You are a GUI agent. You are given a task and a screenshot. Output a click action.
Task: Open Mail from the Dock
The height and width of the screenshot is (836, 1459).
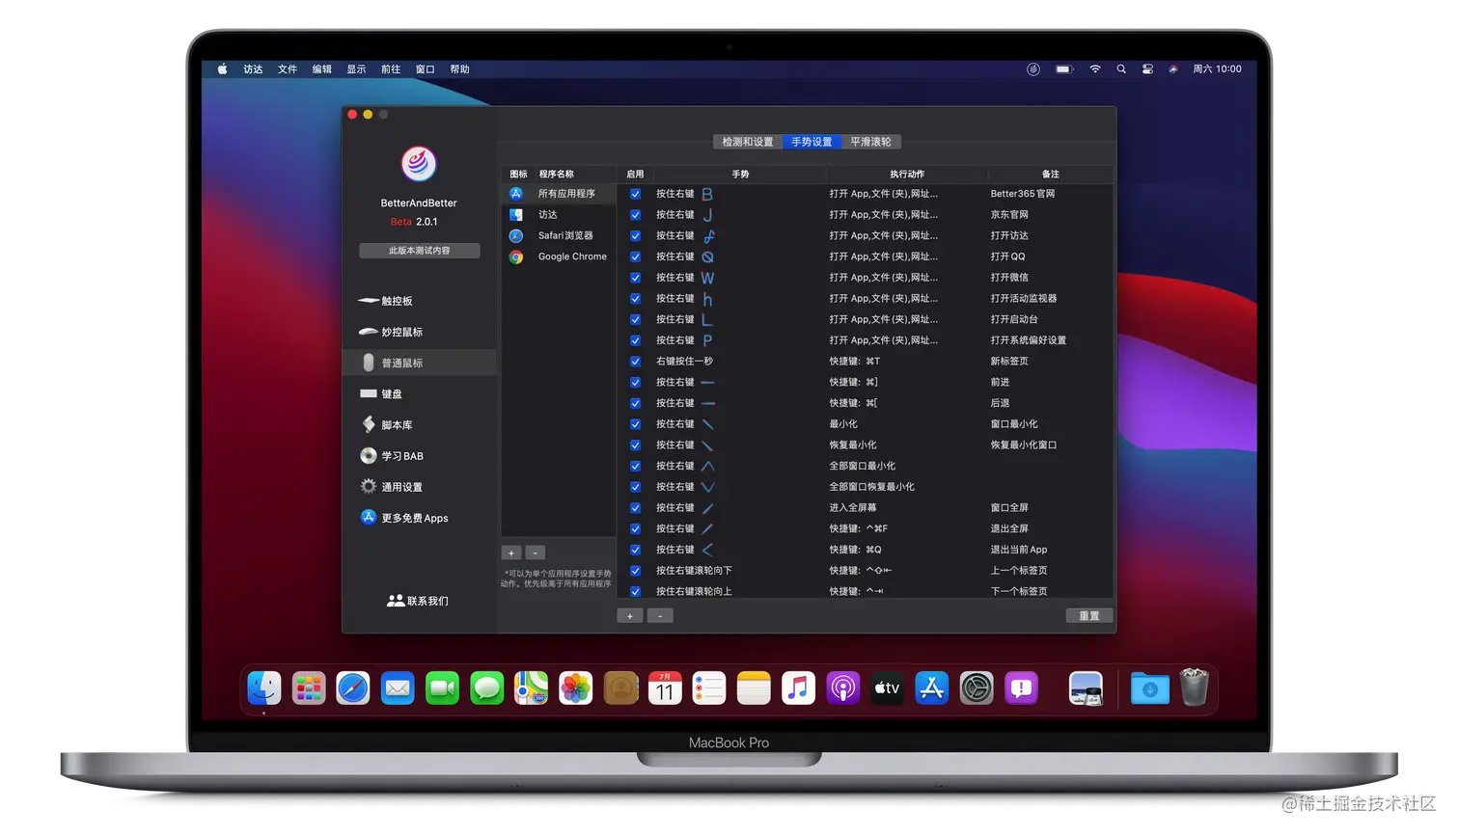coord(398,688)
